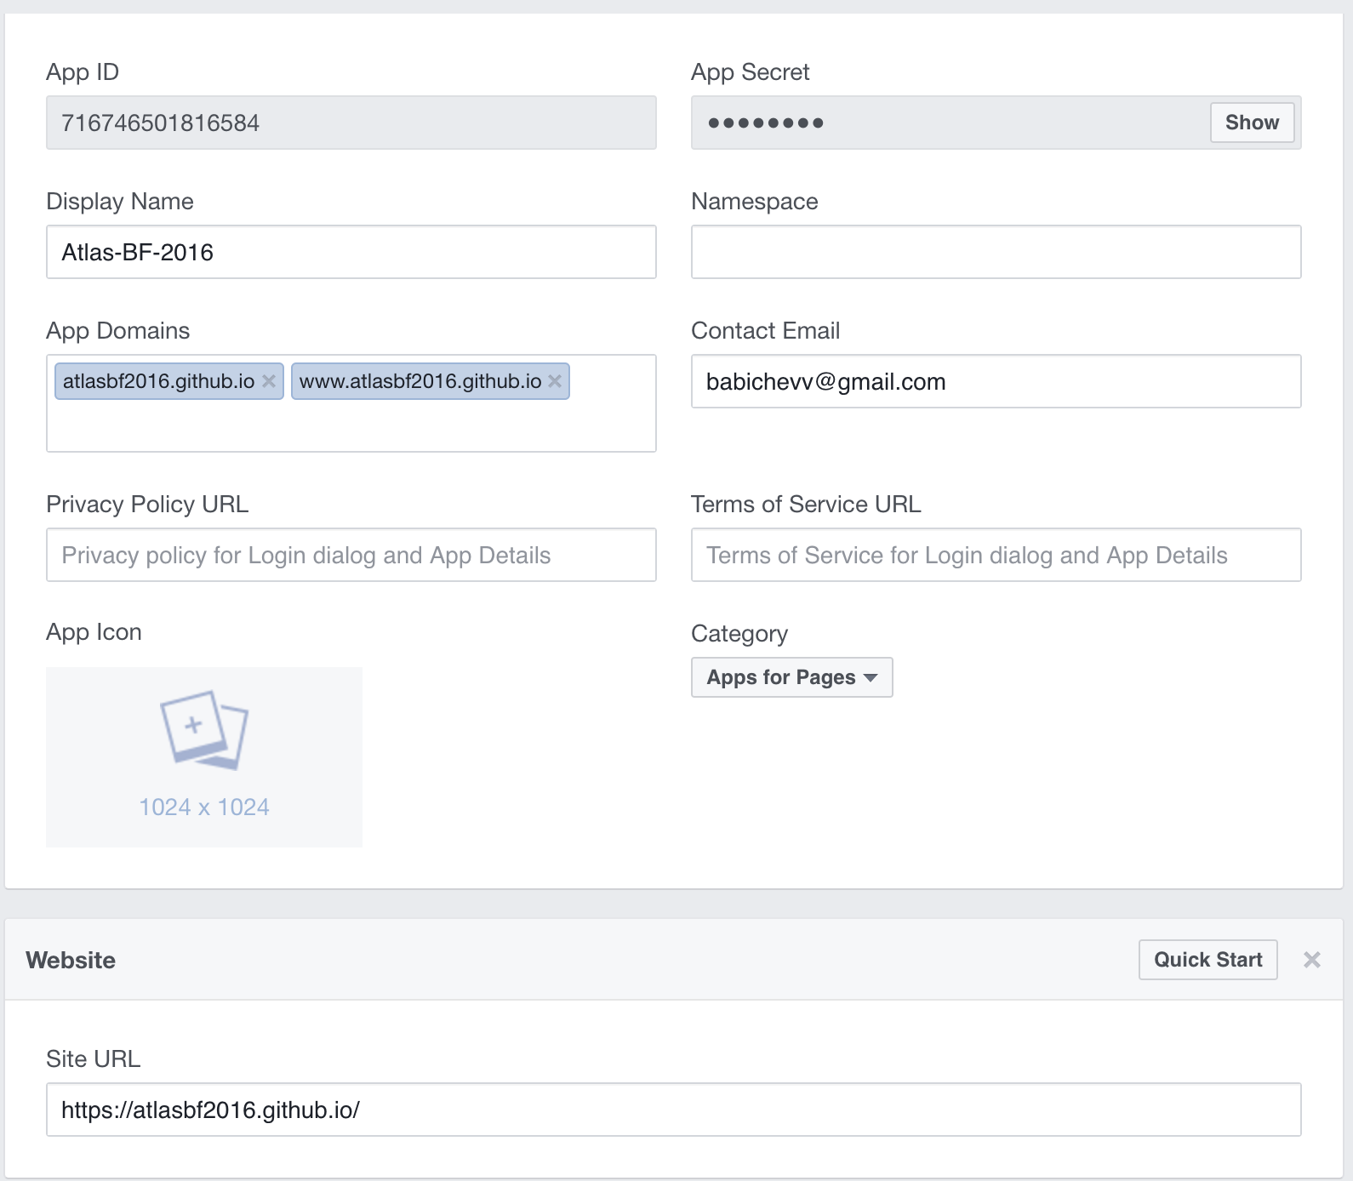
Task: Focus the Namespace input field
Action: click(x=996, y=252)
